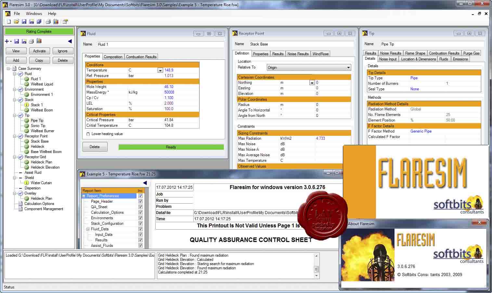The image size is (492, 293).
Task: Open the Temperature unit dropdown in Fluid window
Action: click(x=160, y=70)
